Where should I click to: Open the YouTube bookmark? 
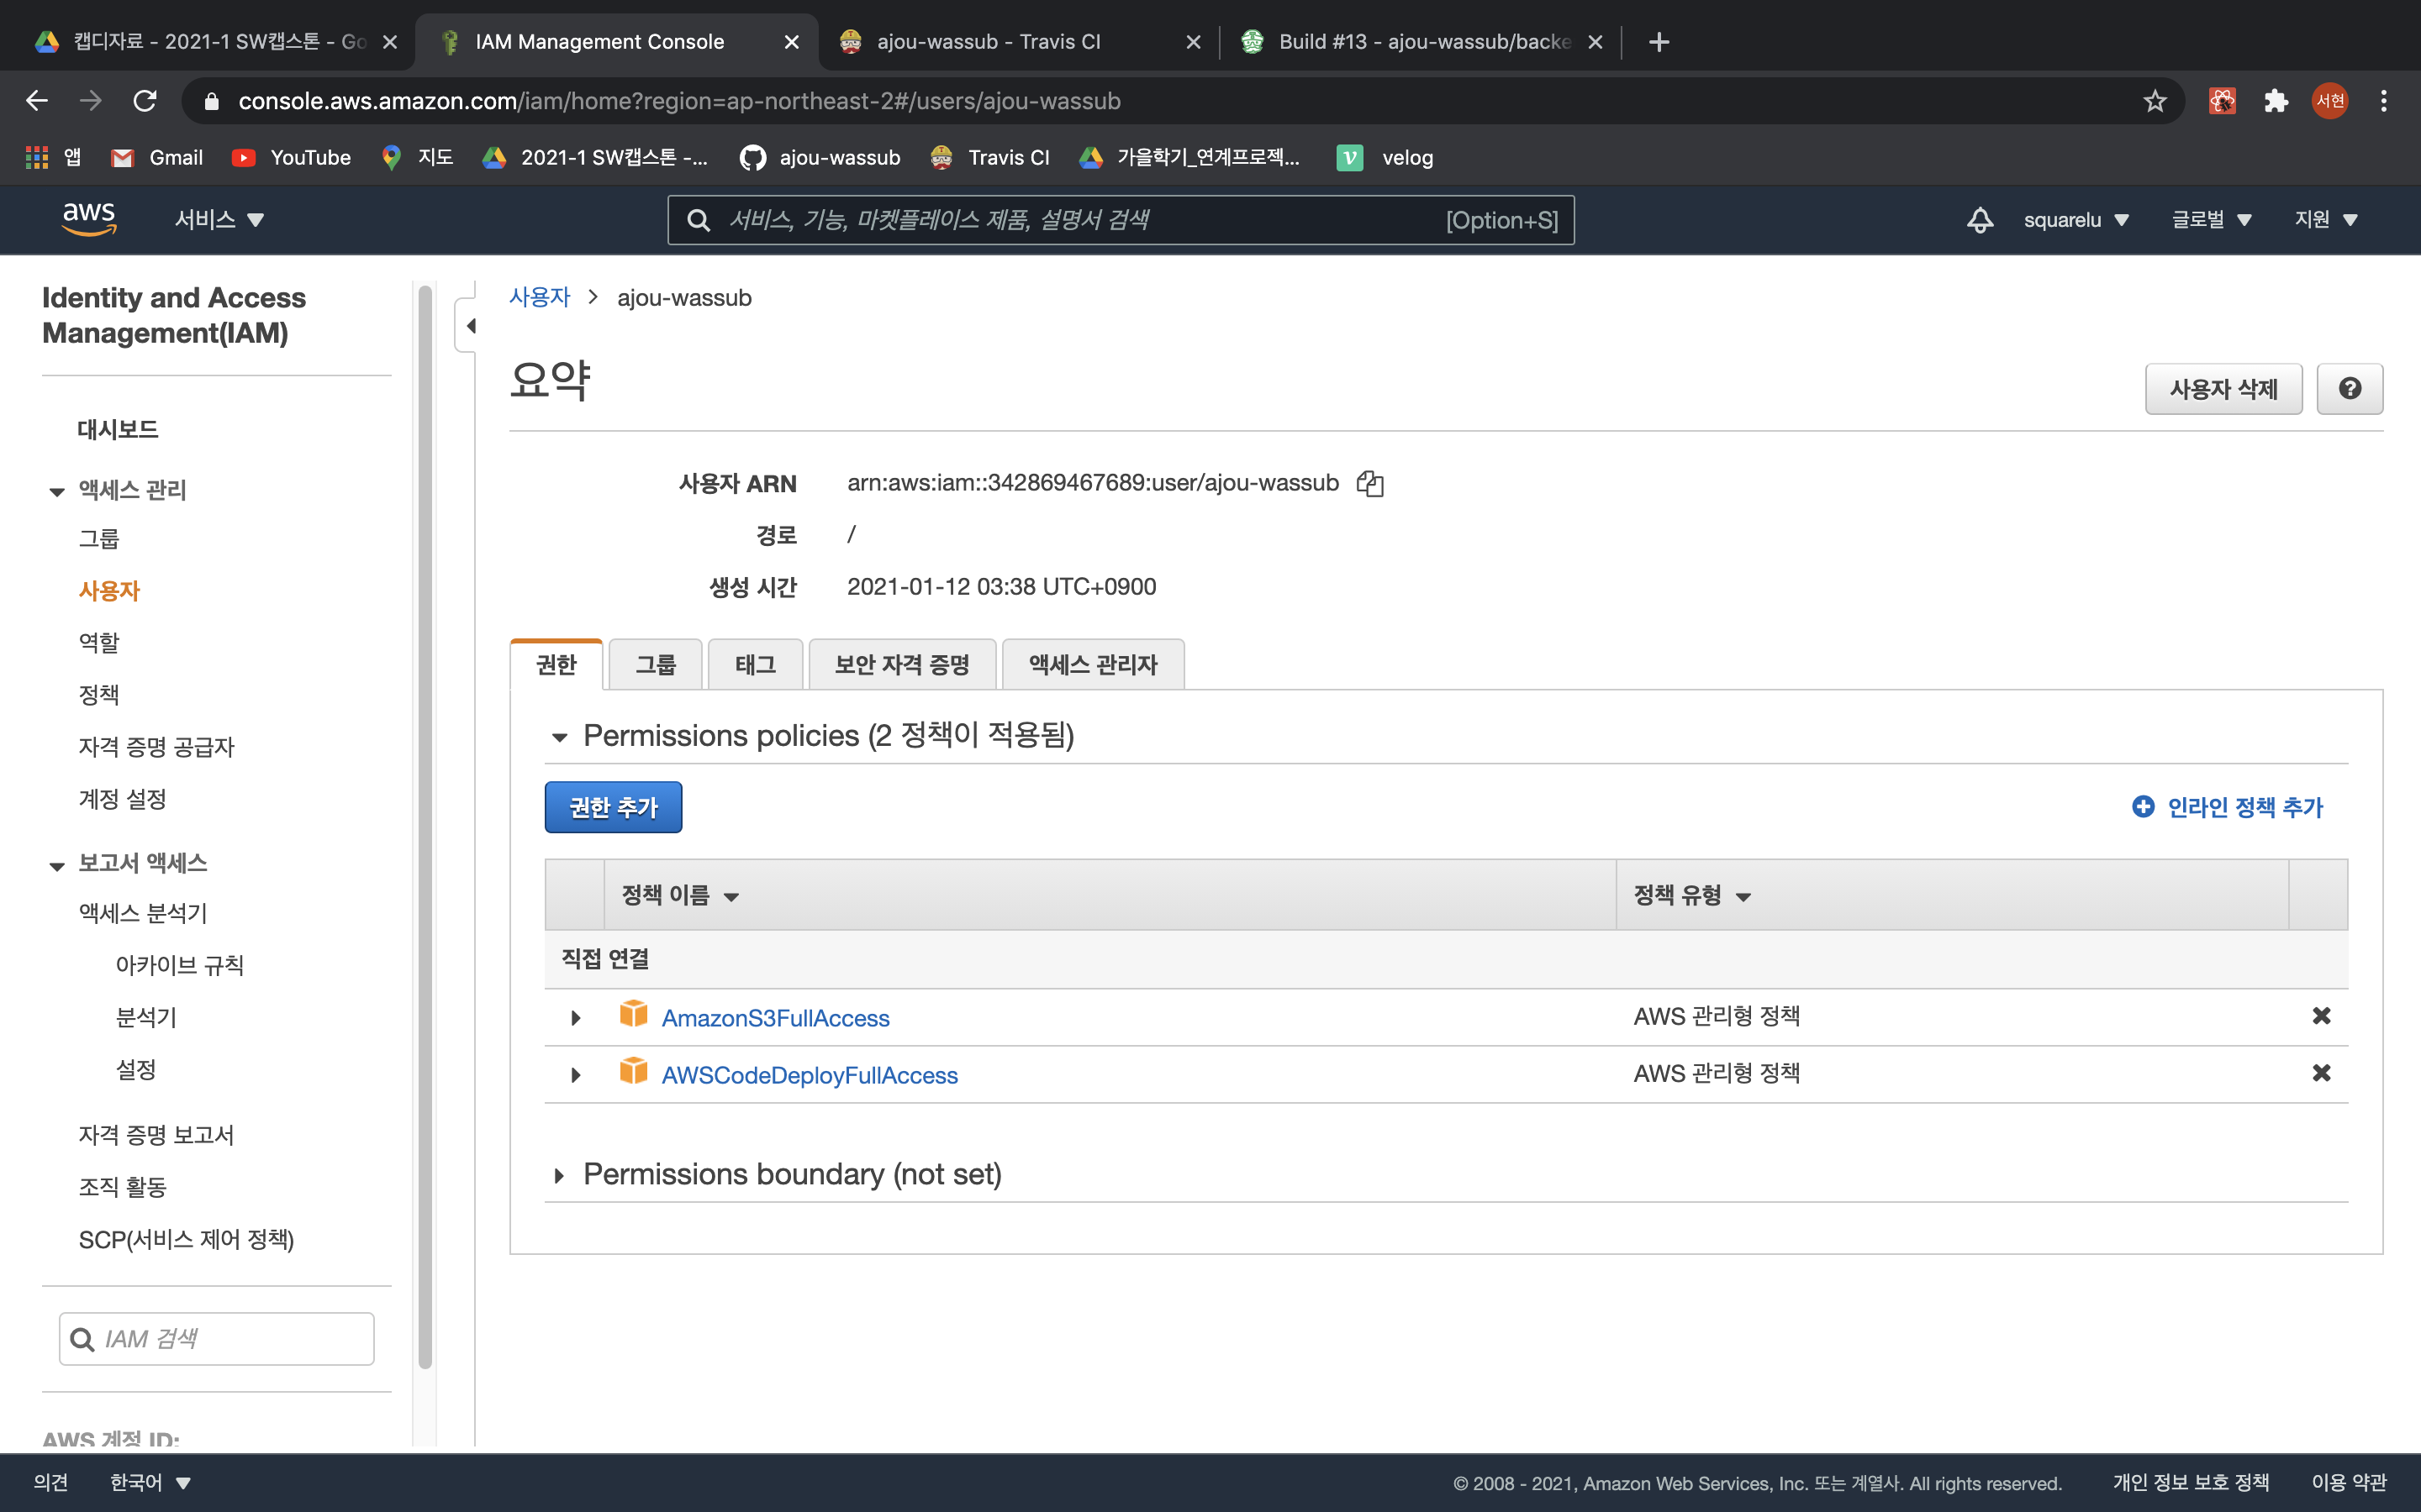coord(291,158)
